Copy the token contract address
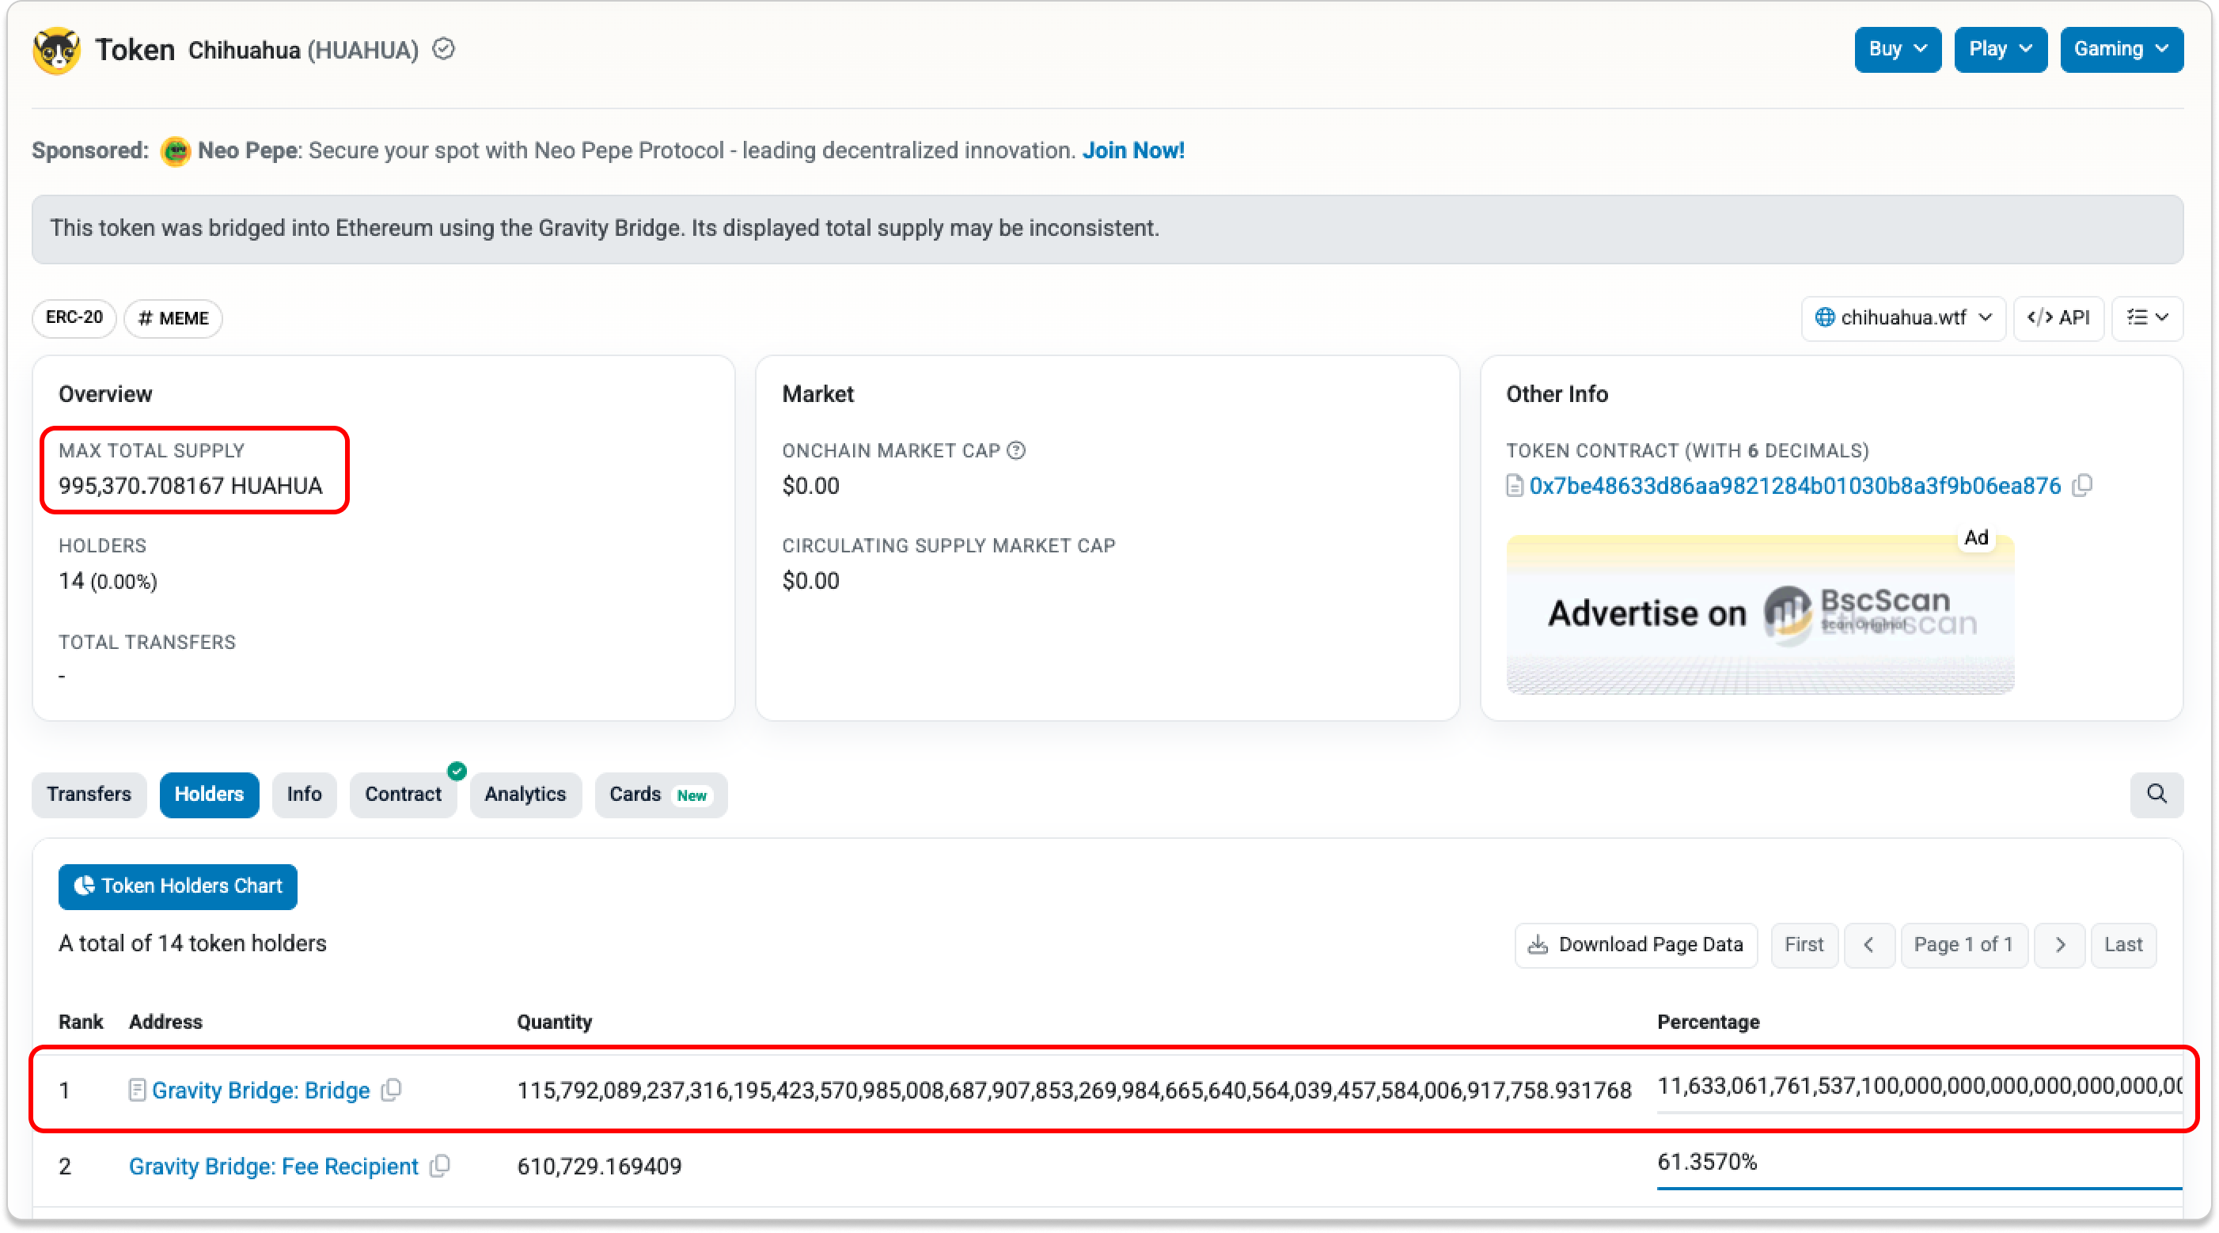The width and height of the screenshot is (2219, 1233). (x=2082, y=486)
